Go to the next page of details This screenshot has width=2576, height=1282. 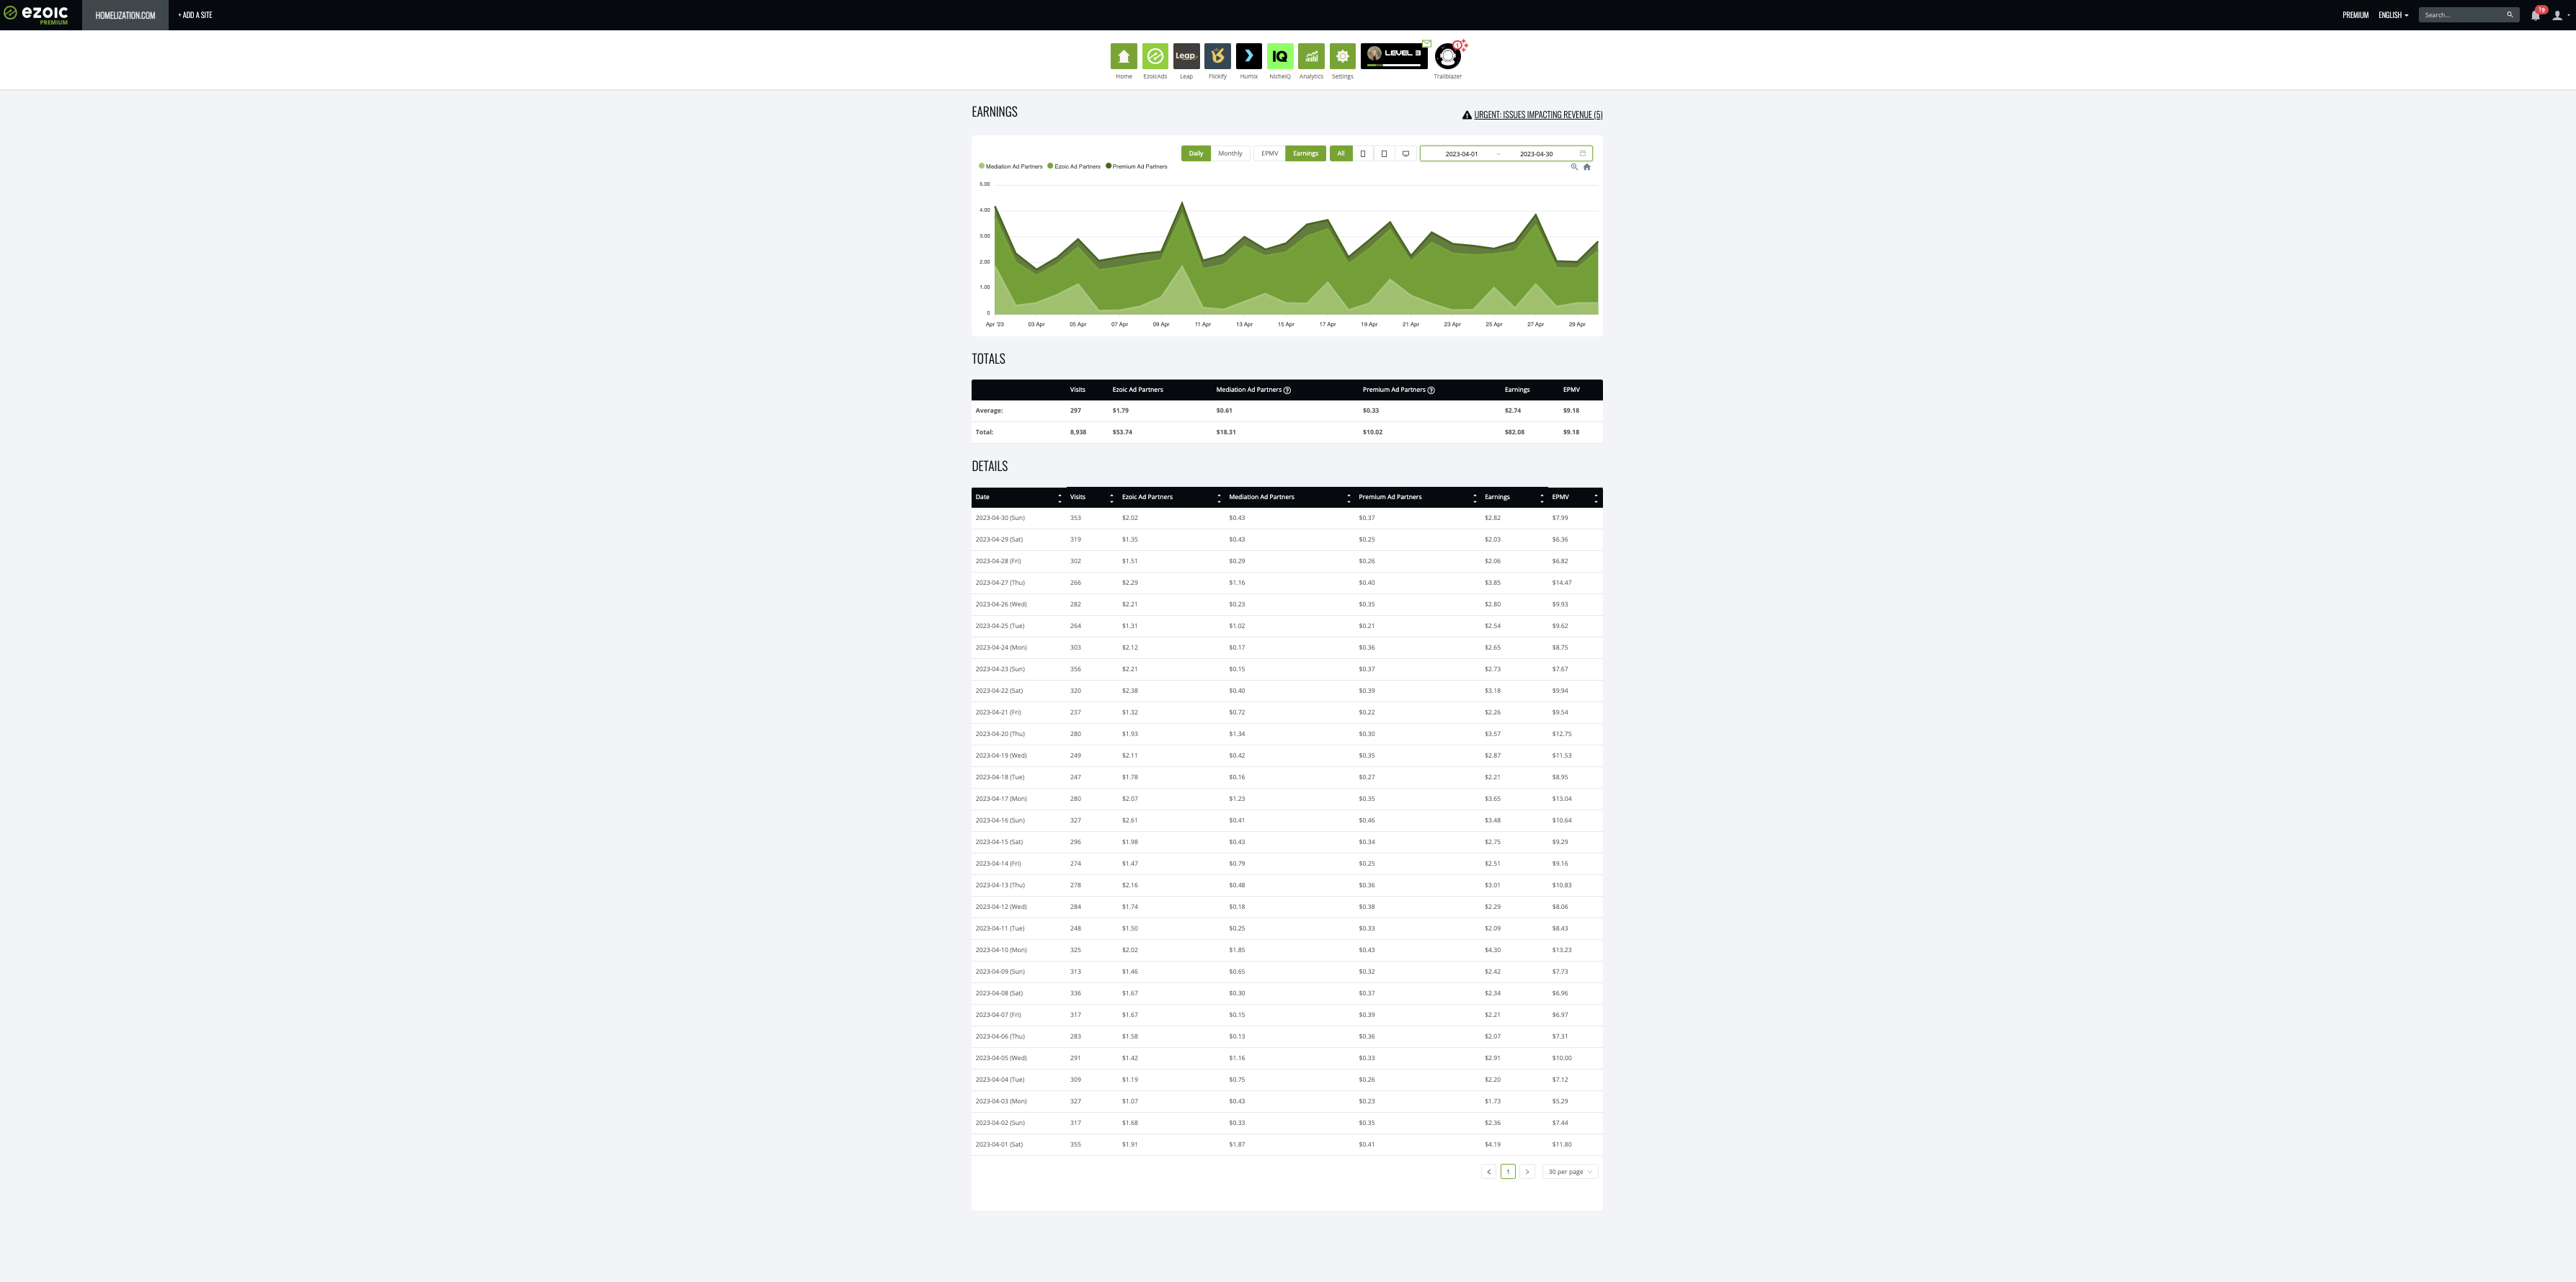coord(1526,1171)
